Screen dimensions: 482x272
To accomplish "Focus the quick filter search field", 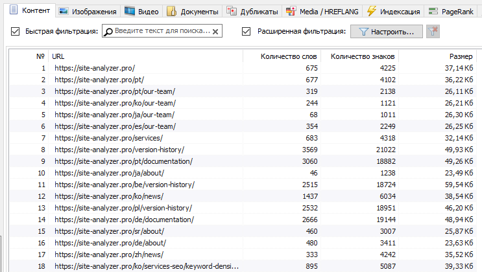I will coord(162,31).
